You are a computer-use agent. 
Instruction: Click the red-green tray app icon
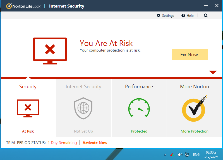(x=172, y=155)
